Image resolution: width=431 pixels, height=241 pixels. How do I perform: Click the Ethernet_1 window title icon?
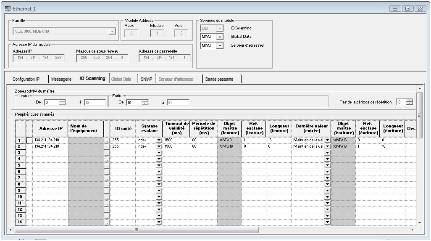[x=8, y=9]
